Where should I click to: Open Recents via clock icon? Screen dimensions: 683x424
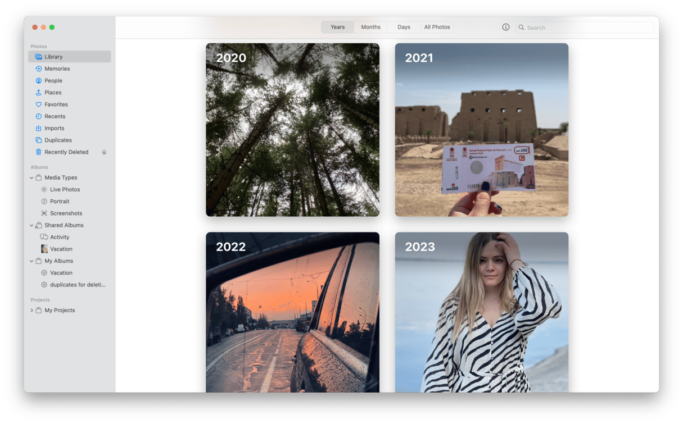click(x=38, y=116)
